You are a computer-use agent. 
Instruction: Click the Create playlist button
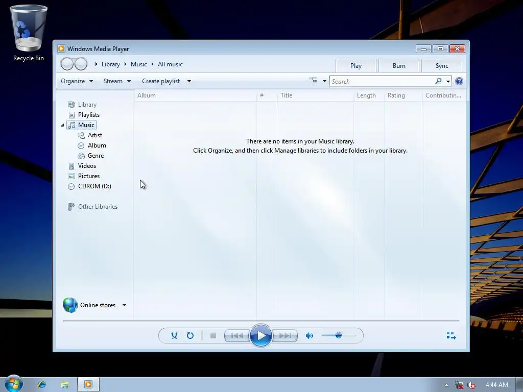click(161, 81)
